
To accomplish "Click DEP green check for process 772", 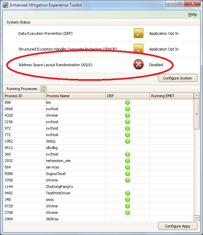I will coord(128,135).
